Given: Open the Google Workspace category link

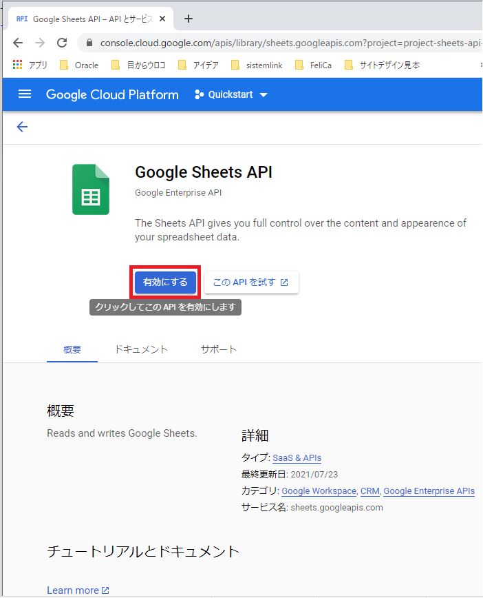Looking at the screenshot, I should click(319, 491).
